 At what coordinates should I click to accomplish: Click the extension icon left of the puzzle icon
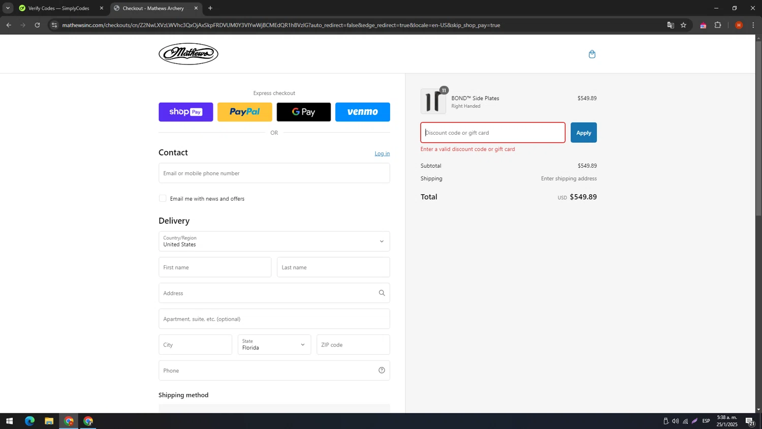coord(703,25)
